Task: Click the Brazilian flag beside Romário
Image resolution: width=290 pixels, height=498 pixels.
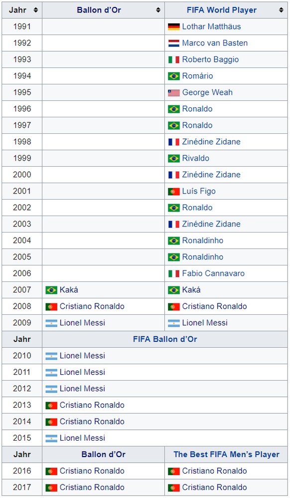Action: [x=173, y=76]
